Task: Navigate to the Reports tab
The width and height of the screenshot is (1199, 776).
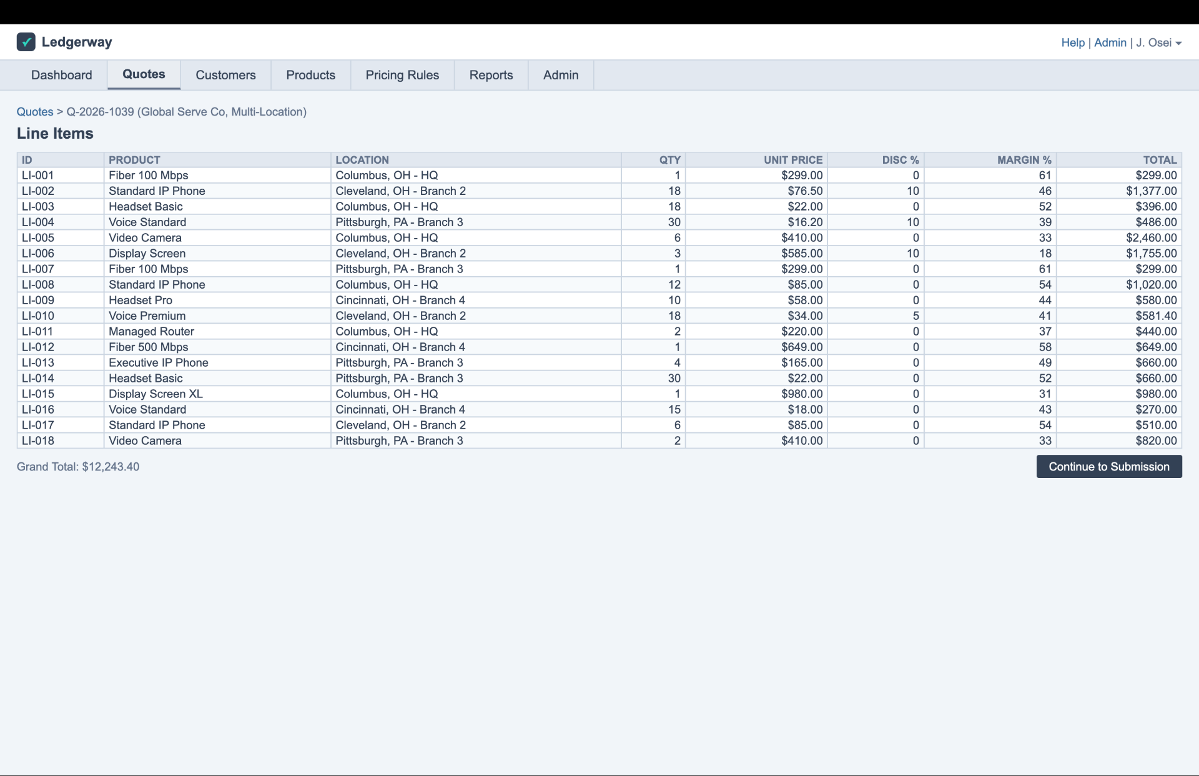Action: click(491, 75)
